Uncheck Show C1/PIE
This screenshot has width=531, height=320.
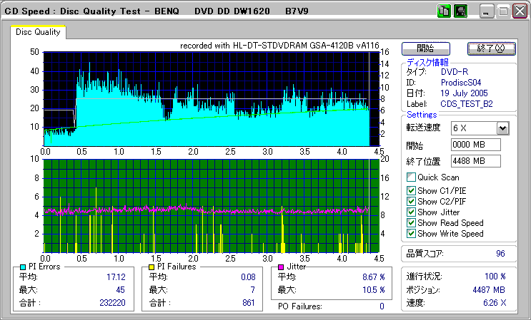[x=411, y=190]
